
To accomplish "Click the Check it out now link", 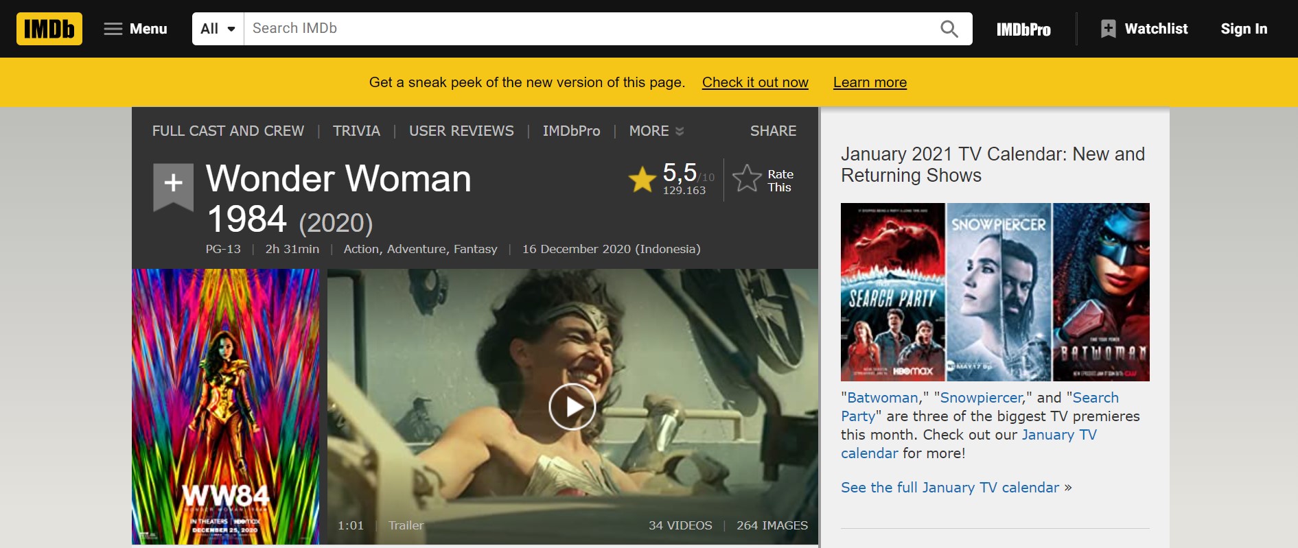I will 755,82.
